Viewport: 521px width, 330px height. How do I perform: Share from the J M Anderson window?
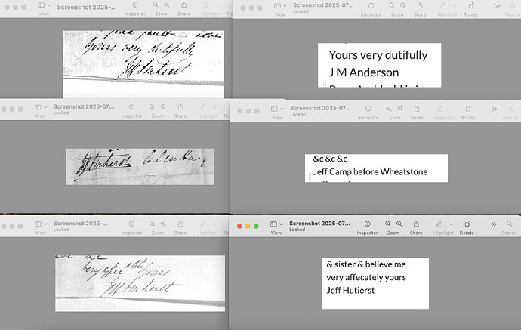tap(420, 5)
